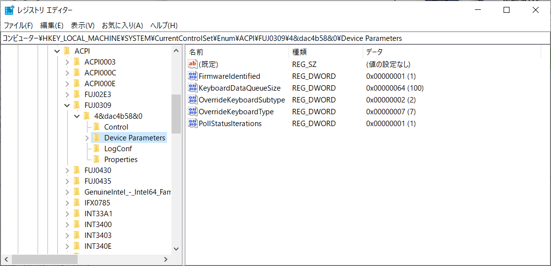Image resolution: width=551 pixels, height=266 pixels.
Task: Click the binary icon for OverrideKeyboardSubtype
Action: pos(193,100)
